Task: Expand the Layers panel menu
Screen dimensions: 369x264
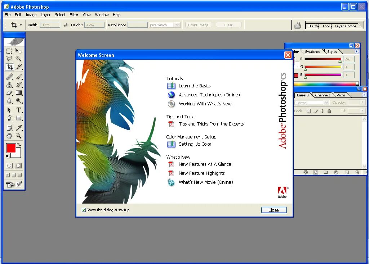Action: pyautogui.click(x=365, y=95)
